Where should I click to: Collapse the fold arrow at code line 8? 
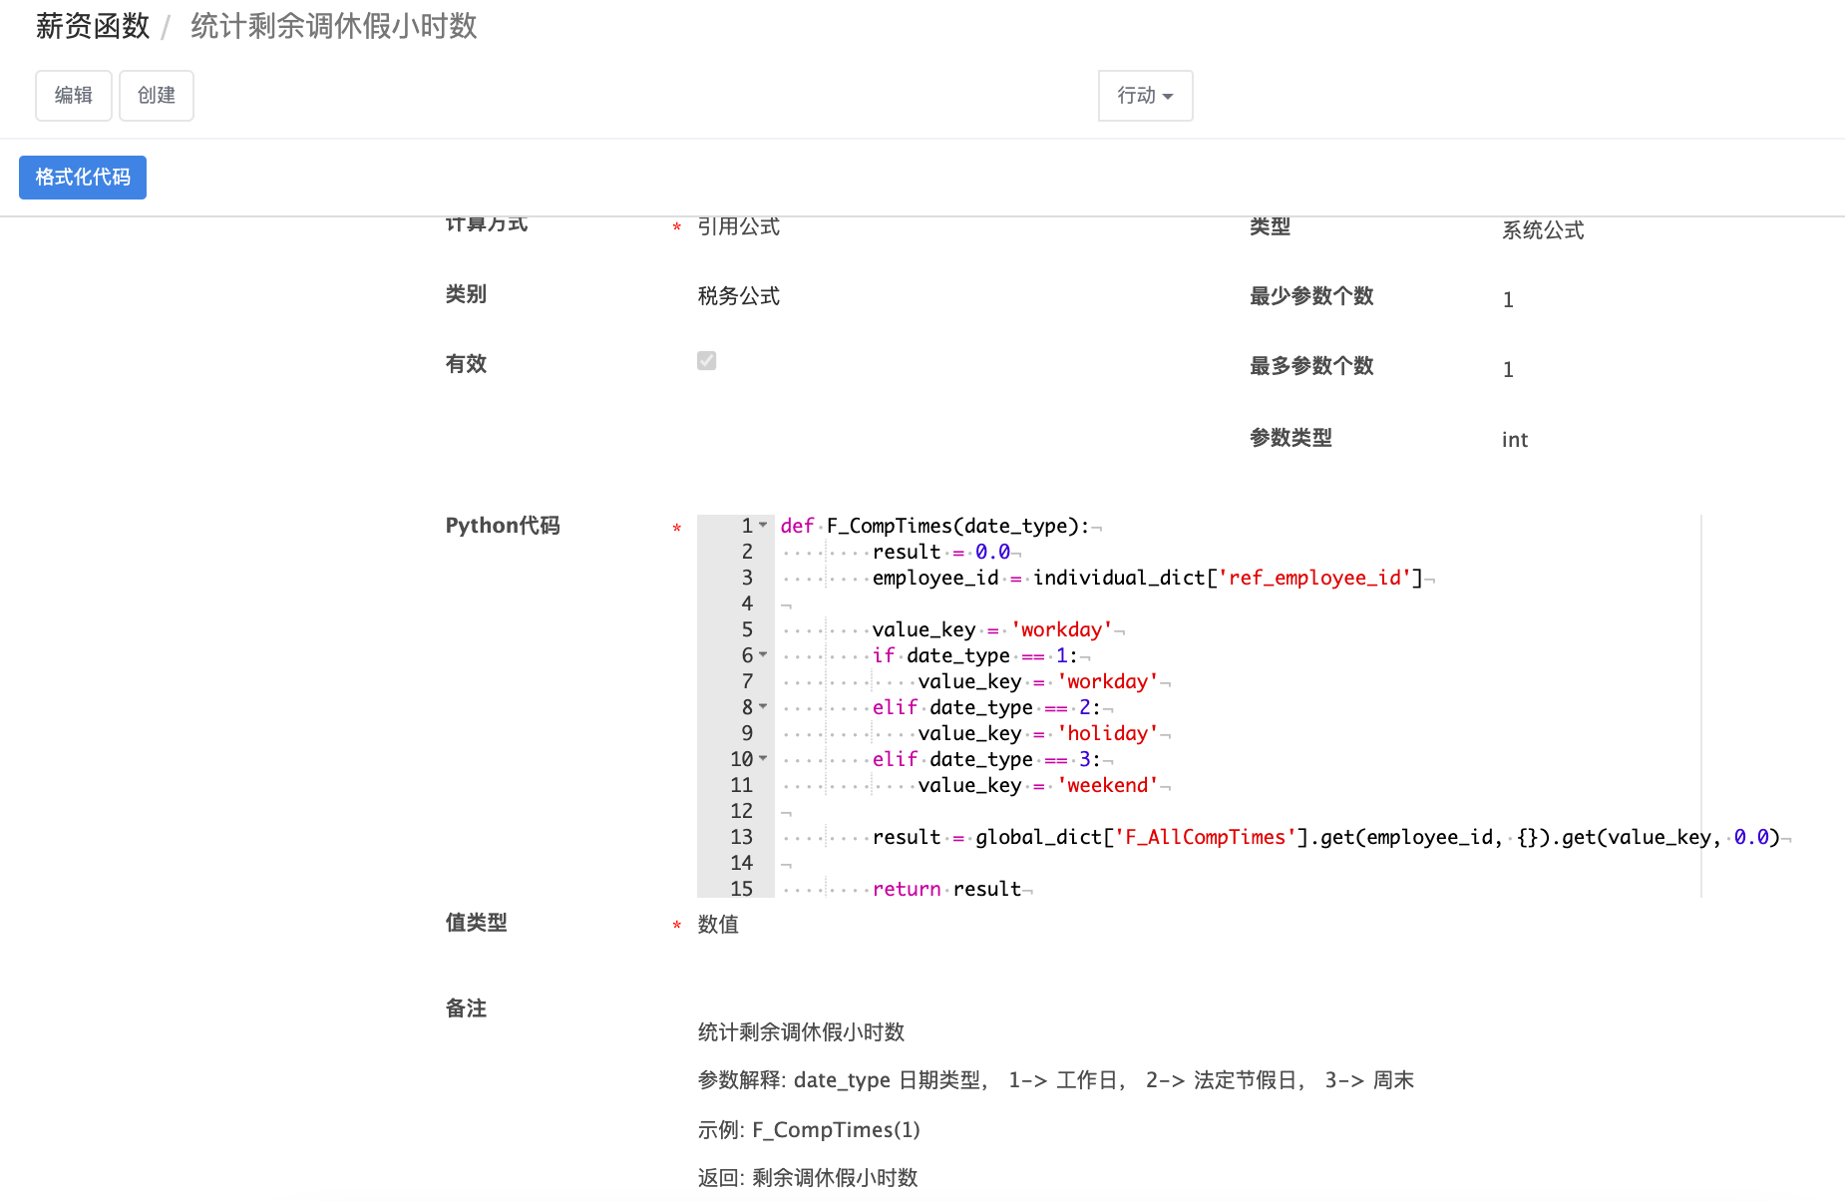coord(763,706)
